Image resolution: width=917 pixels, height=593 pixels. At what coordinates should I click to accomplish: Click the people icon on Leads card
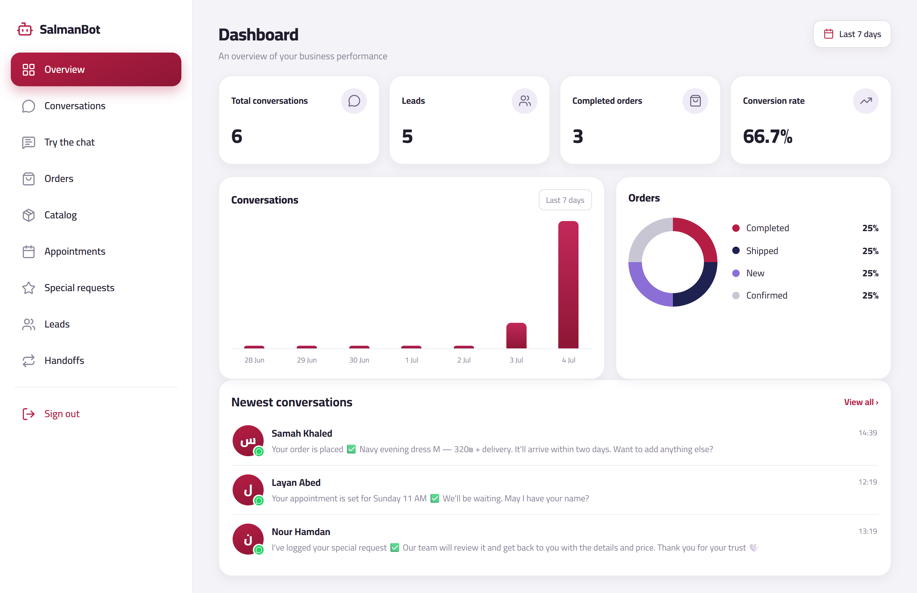(524, 101)
